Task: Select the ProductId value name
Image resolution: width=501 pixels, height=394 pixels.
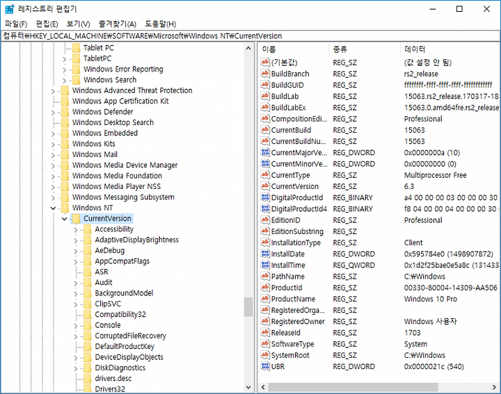Action: pyautogui.click(x=287, y=288)
